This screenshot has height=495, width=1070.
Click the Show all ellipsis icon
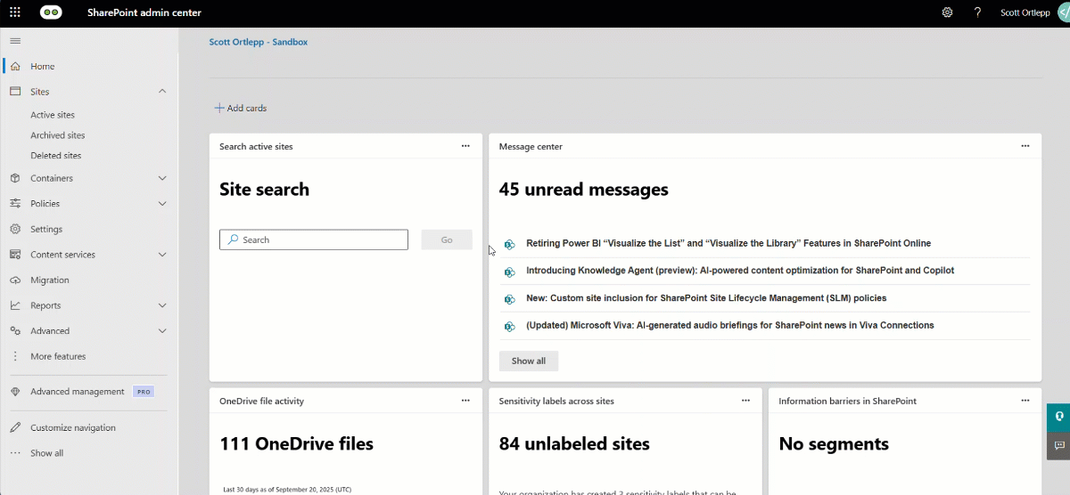pos(15,453)
